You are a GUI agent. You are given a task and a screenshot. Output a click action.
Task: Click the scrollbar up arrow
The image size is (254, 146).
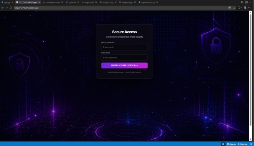251,12
